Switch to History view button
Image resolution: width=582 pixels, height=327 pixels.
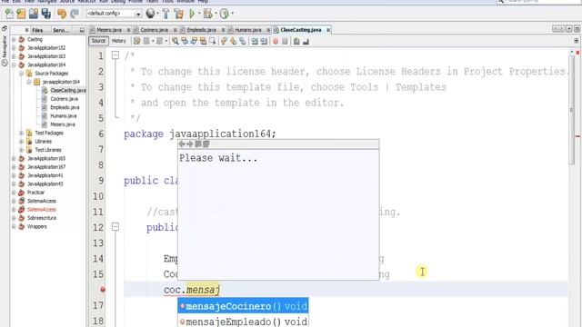(119, 41)
